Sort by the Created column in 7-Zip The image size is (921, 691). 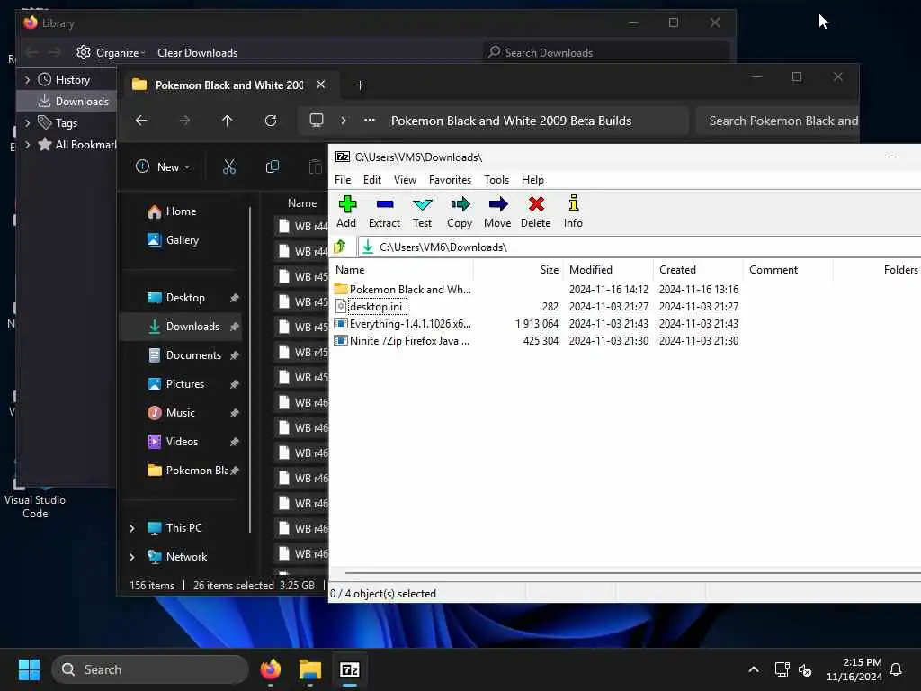click(698, 270)
